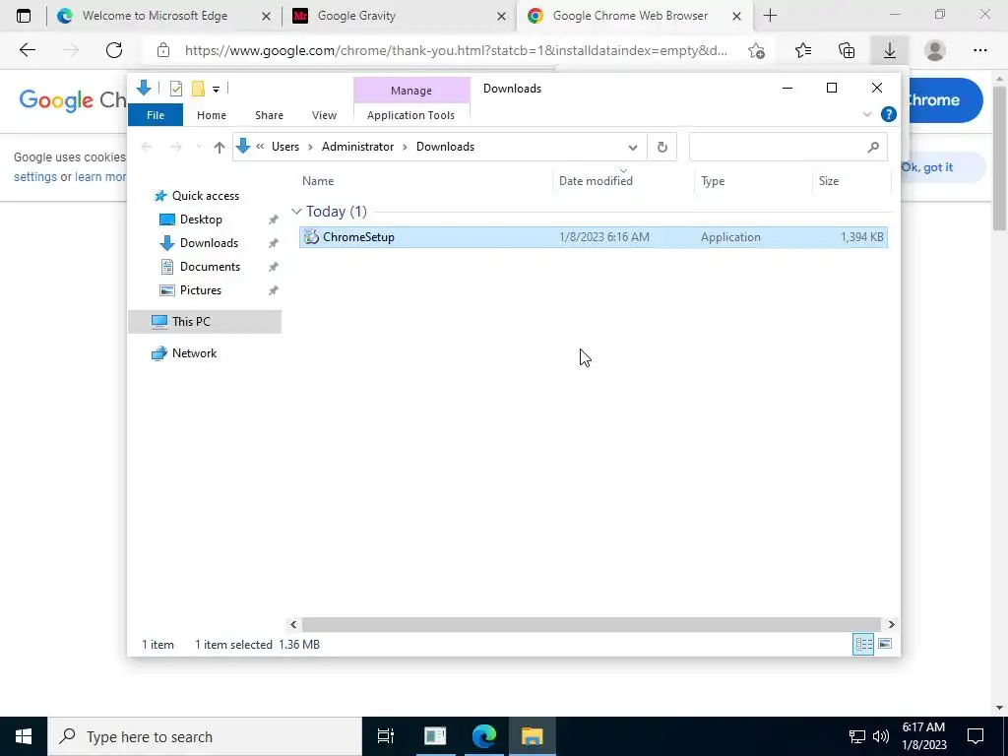Close Welcome to Microsoft Edge tab

[266, 17]
